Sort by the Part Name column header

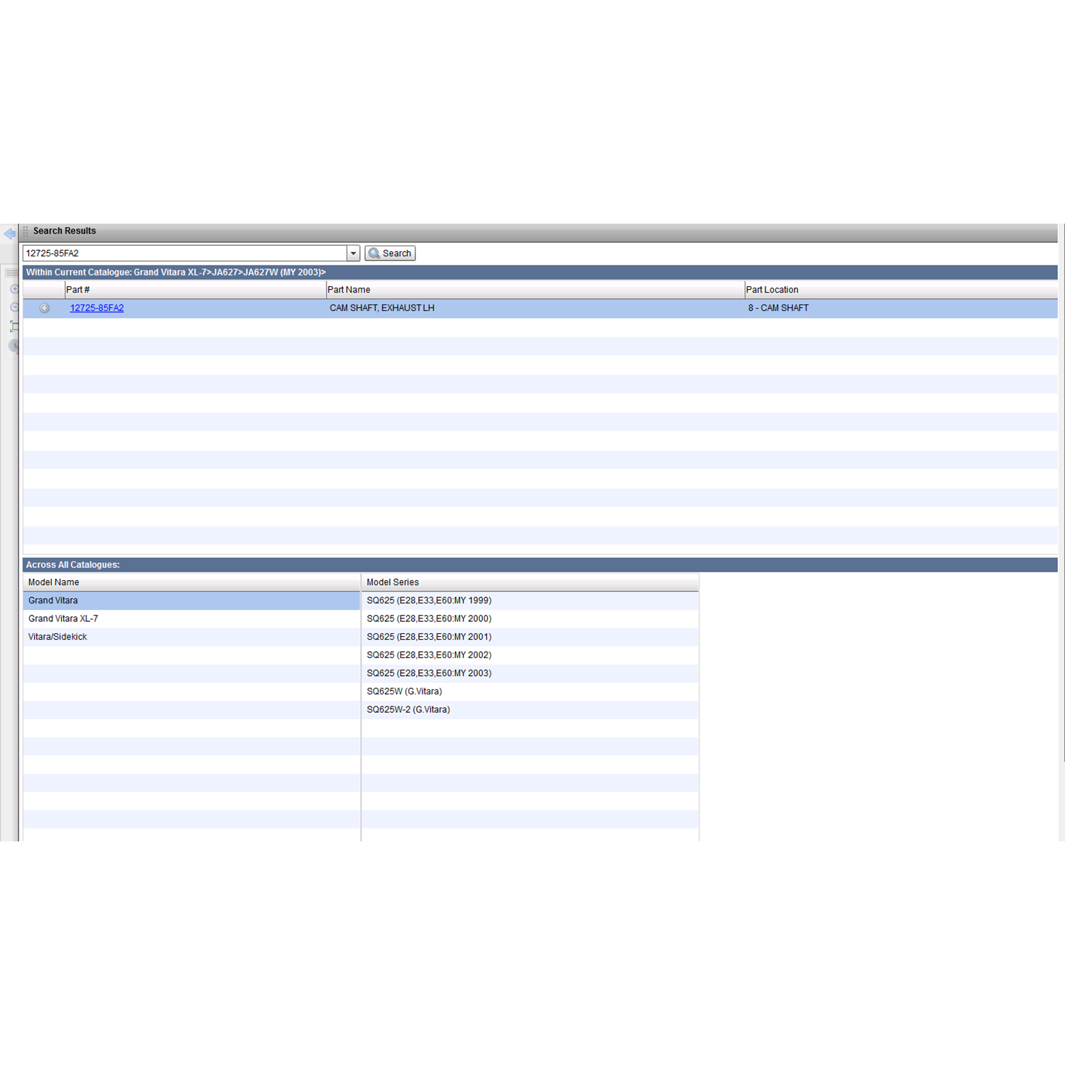click(x=349, y=290)
